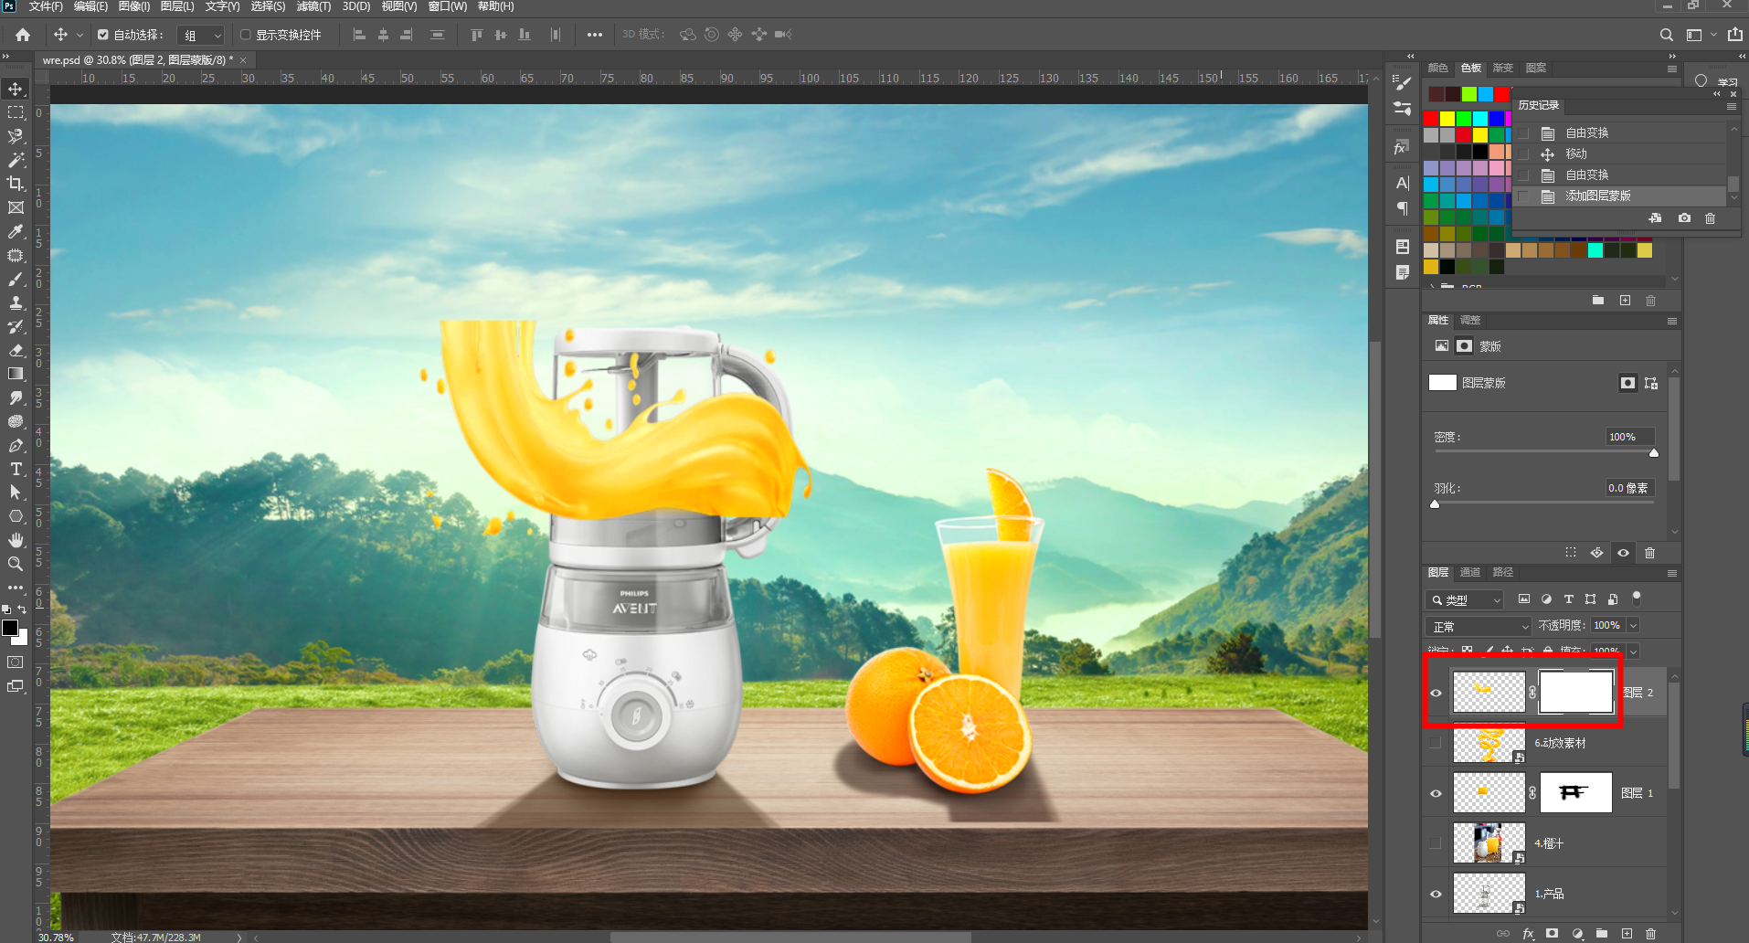Hide the 图层 1 layer
The image size is (1749, 943).
click(x=1436, y=793)
